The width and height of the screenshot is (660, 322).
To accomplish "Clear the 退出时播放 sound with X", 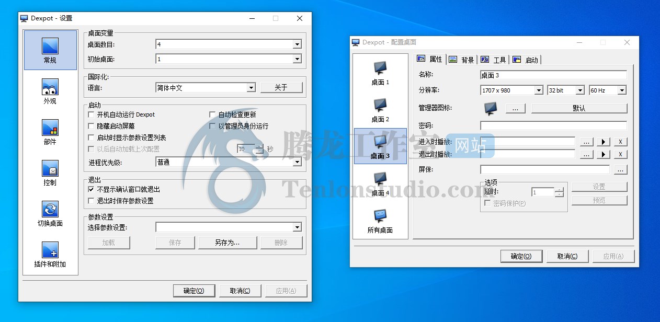I will pos(620,154).
